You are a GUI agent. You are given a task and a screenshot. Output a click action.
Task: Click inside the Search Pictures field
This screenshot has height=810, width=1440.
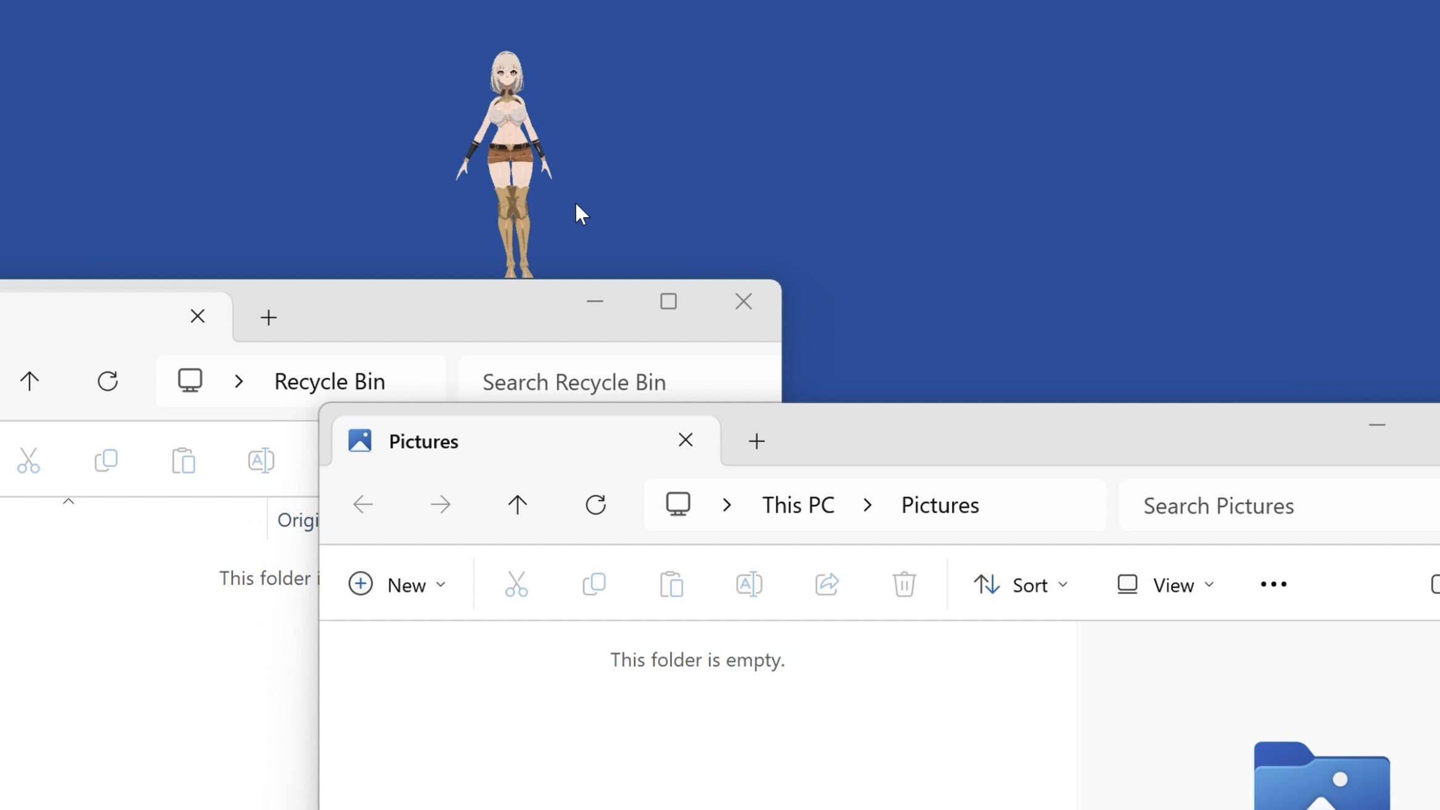point(1219,505)
